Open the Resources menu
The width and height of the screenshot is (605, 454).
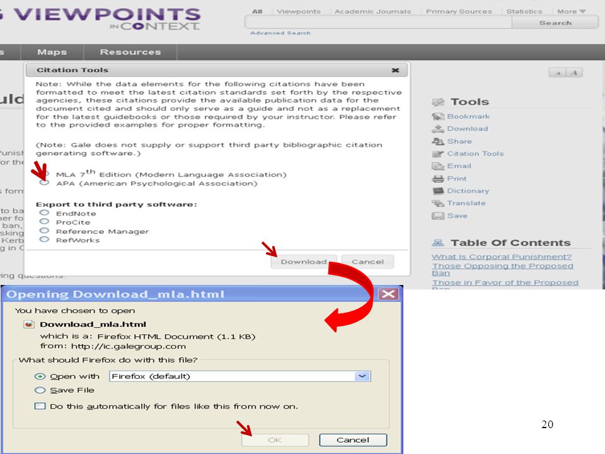(x=130, y=52)
